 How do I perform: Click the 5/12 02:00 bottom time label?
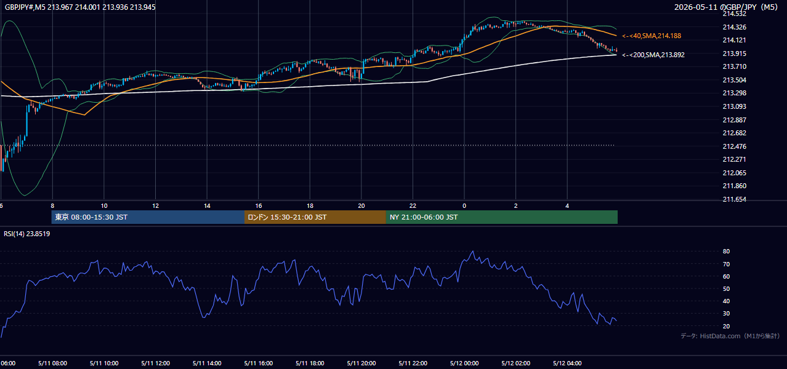(x=516, y=363)
